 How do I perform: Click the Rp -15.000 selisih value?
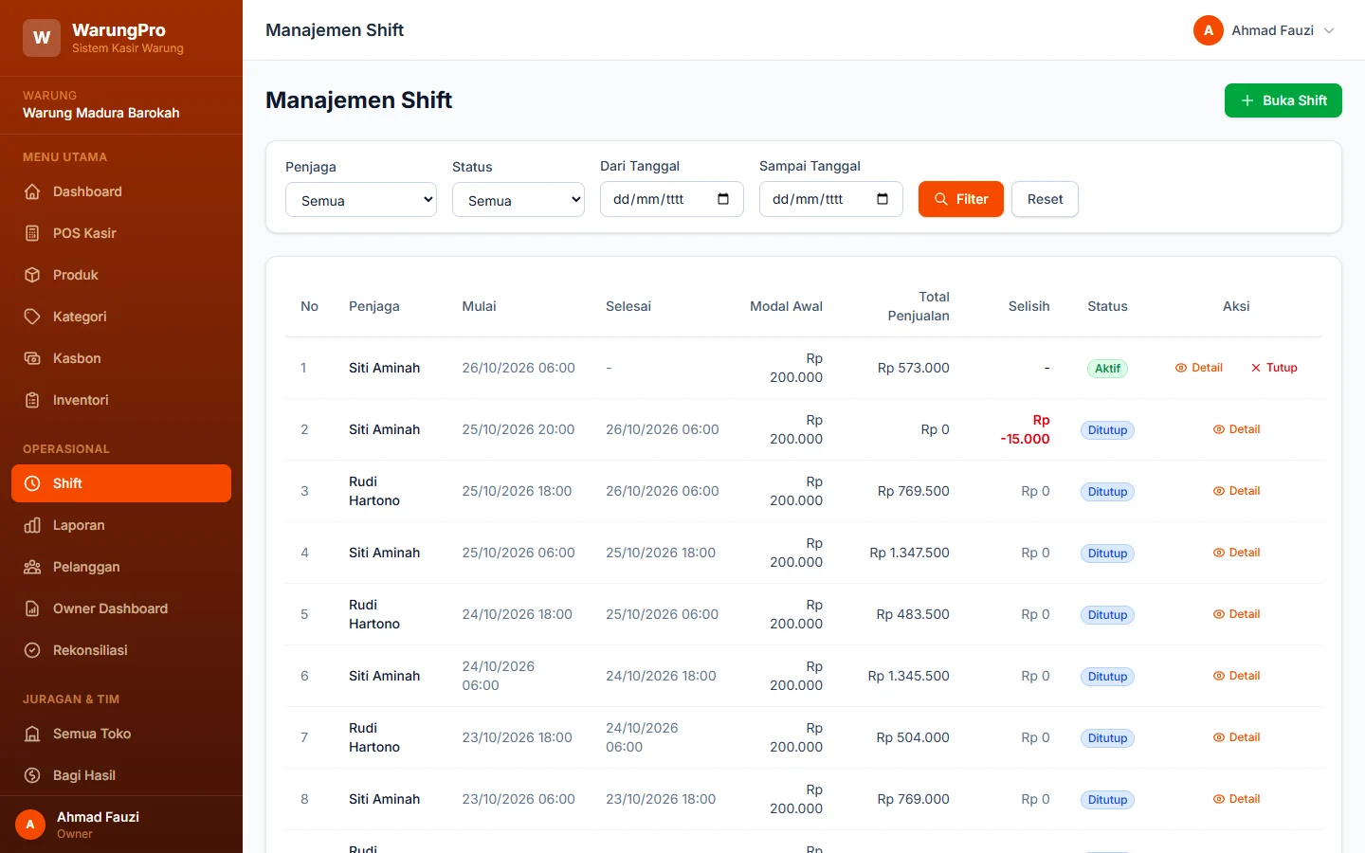point(1025,429)
